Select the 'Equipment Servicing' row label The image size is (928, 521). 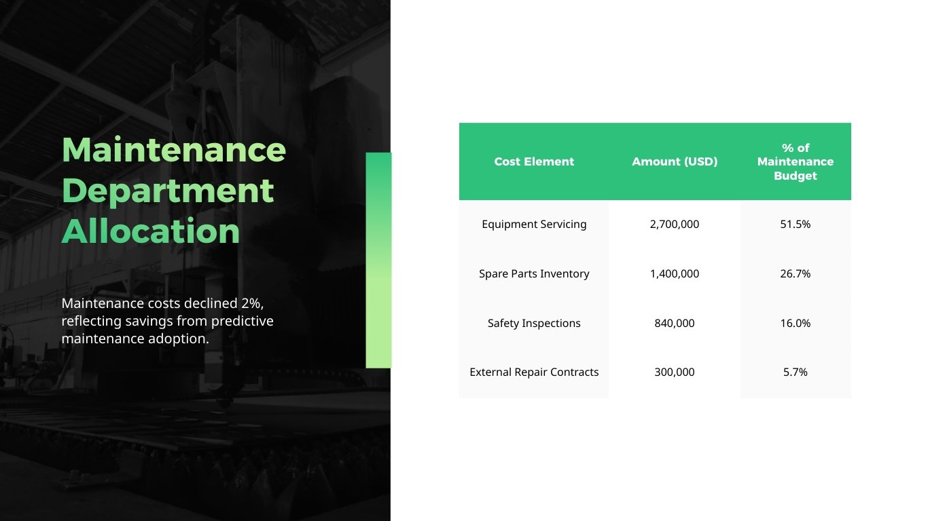[x=533, y=224]
